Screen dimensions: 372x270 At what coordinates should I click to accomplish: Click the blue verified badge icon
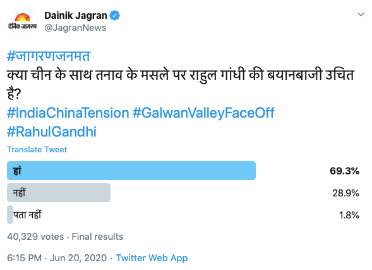tap(114, 16)
